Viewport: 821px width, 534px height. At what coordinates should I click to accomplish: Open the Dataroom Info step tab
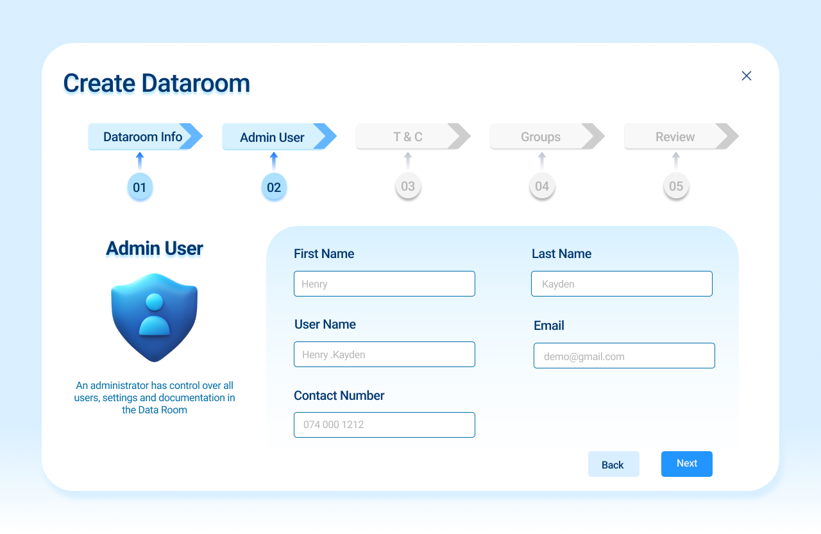pos(146,137)
